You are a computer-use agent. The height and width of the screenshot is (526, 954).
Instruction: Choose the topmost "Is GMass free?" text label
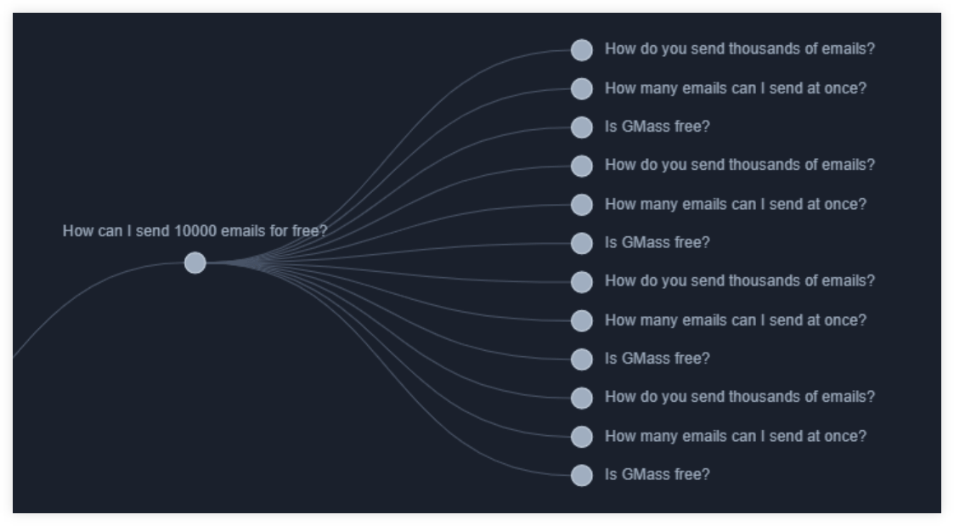tap(657, 127)
